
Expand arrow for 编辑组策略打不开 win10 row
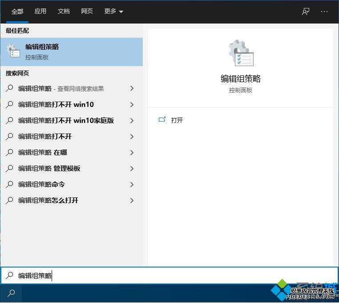(132, 105)
